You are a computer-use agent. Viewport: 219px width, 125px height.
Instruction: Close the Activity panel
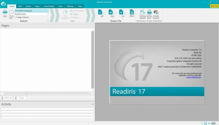click(x=93, y=104)
